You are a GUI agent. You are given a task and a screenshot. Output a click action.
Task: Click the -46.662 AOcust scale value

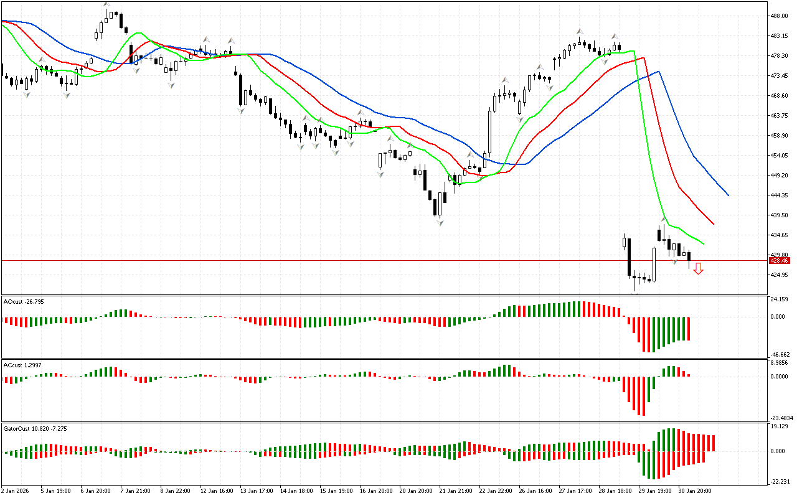(x=780, y=353)
